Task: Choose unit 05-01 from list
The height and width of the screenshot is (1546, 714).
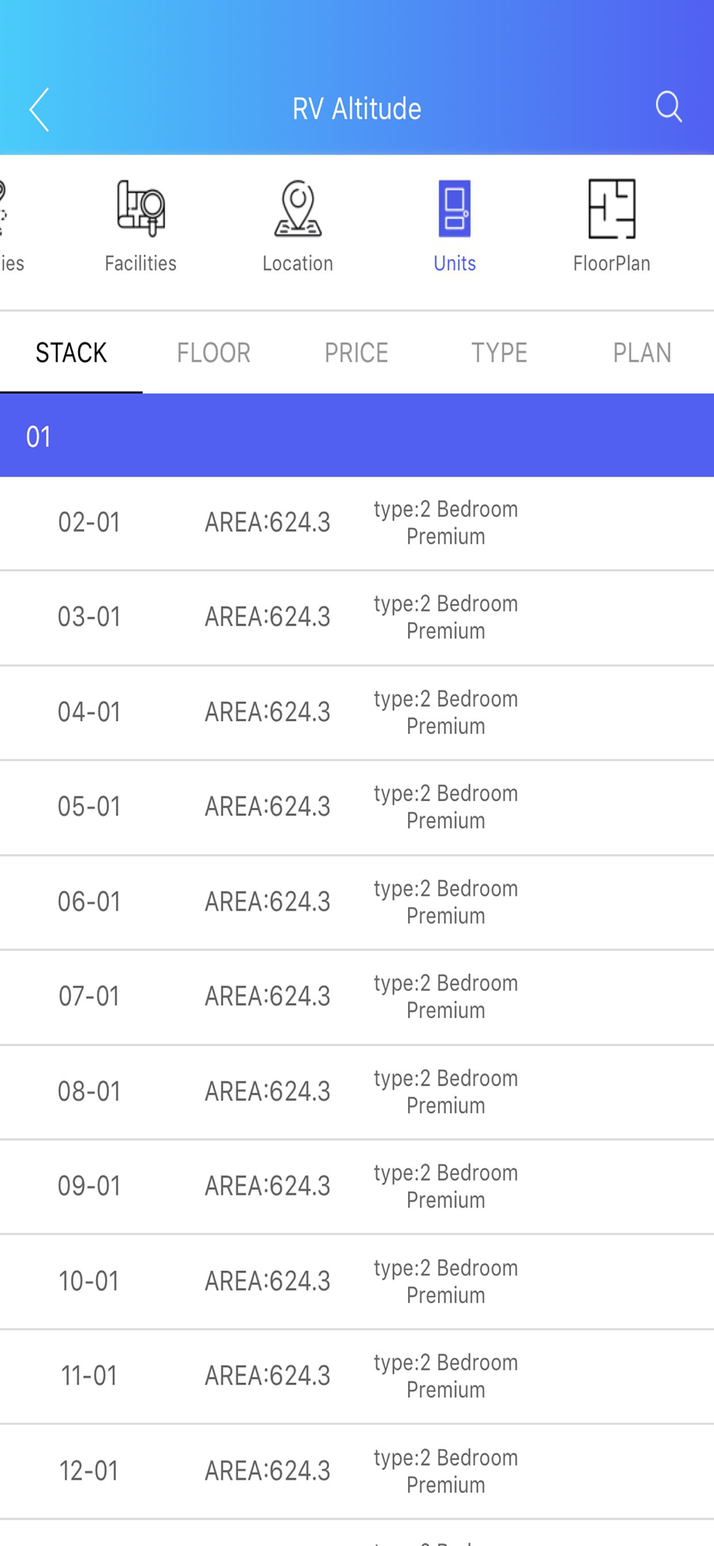Action: [x=357, y=807]
